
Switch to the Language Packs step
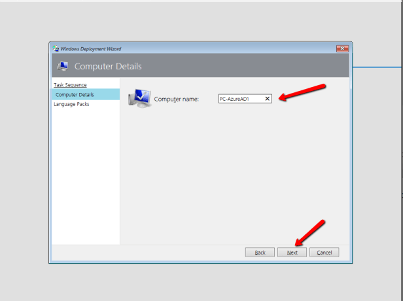point(71,104)
